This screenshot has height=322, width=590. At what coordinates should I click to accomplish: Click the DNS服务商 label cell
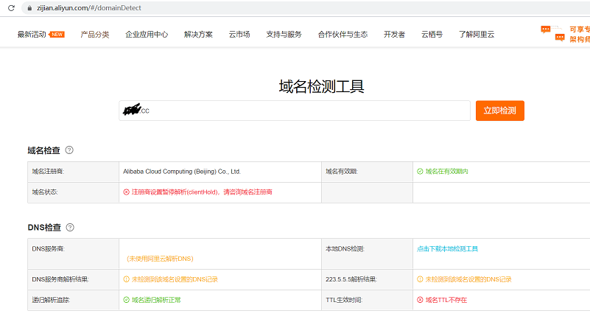coord(74,253)
